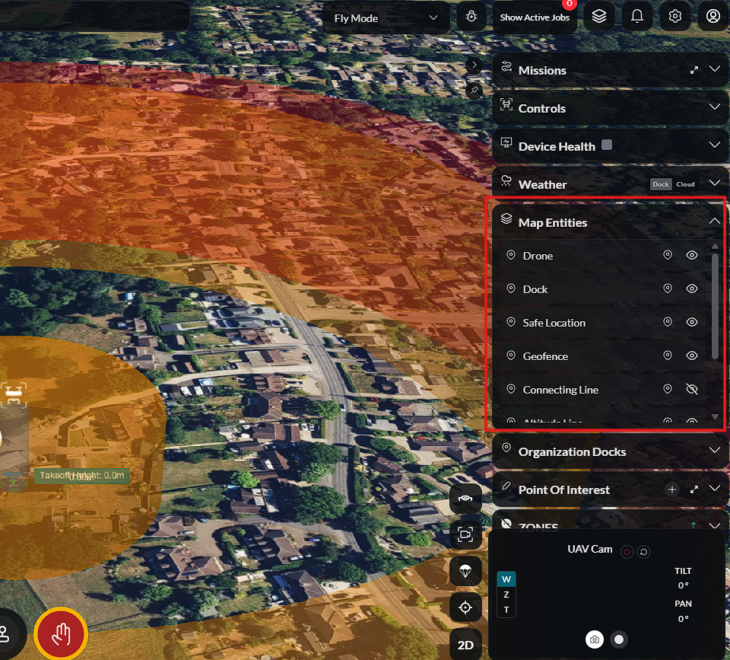This screenshot has height=660, width=730.
Task: Expand the Controls panel chevron
Action: tap(714, 107)
